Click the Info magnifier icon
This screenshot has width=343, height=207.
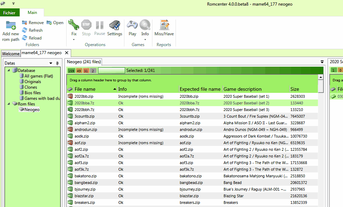(145, 25)
